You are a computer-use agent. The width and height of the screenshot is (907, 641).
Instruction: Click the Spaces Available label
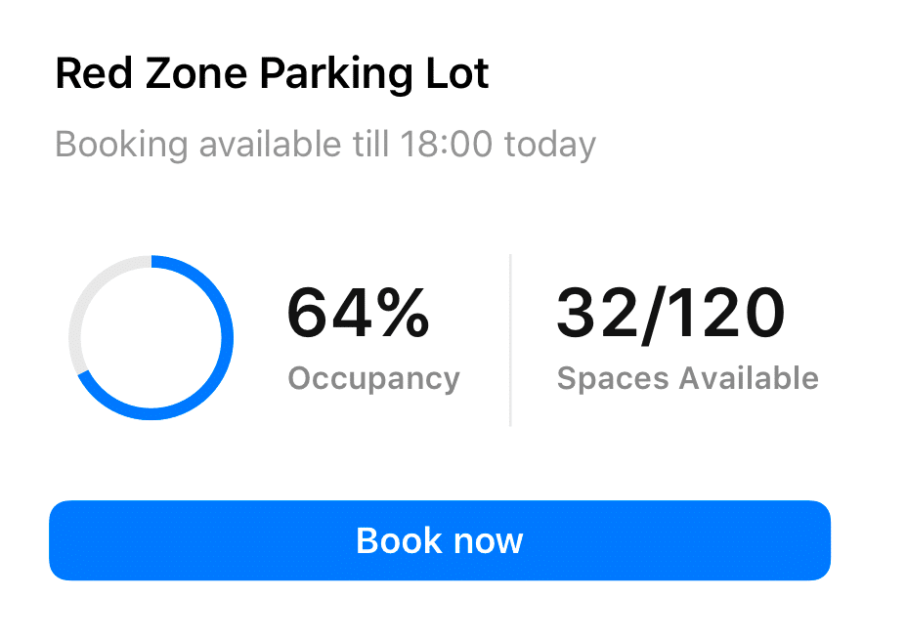(687, 378)
